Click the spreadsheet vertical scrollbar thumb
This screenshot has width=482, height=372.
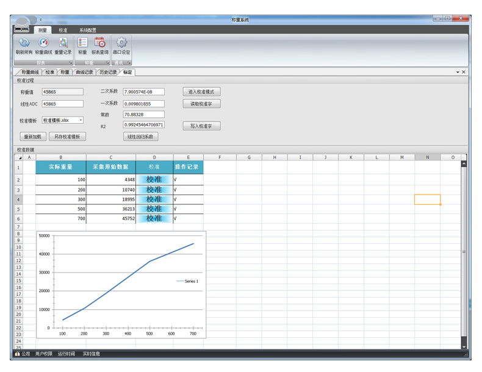click(464, 251)
